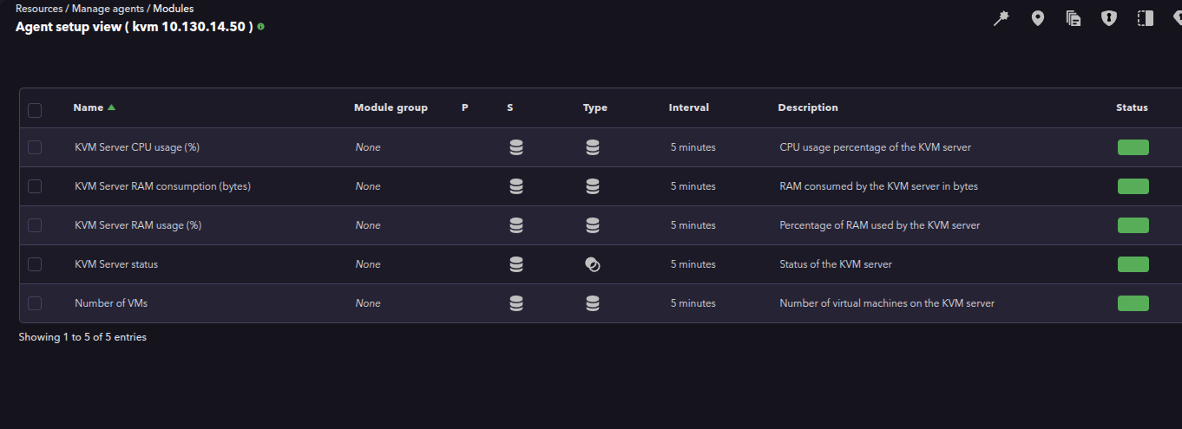Click '5 minutes' interval in KVM Server status row

click(693, 264)
